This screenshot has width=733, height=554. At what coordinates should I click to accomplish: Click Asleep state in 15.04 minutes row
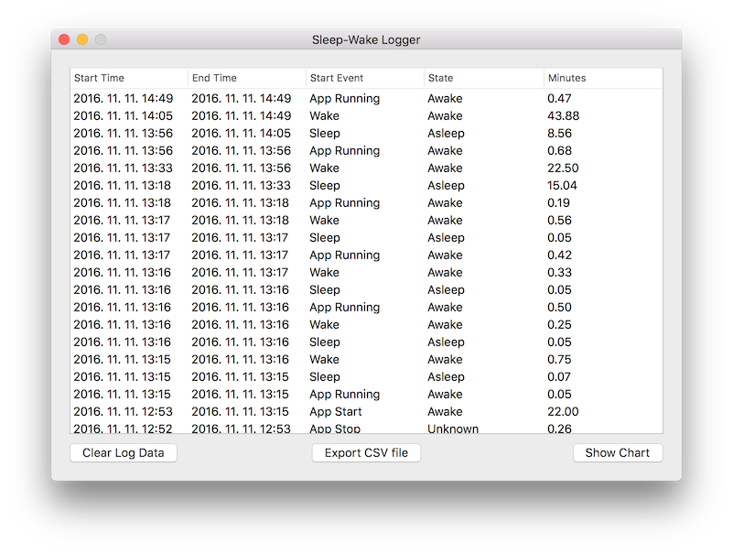tap(446, 185)
